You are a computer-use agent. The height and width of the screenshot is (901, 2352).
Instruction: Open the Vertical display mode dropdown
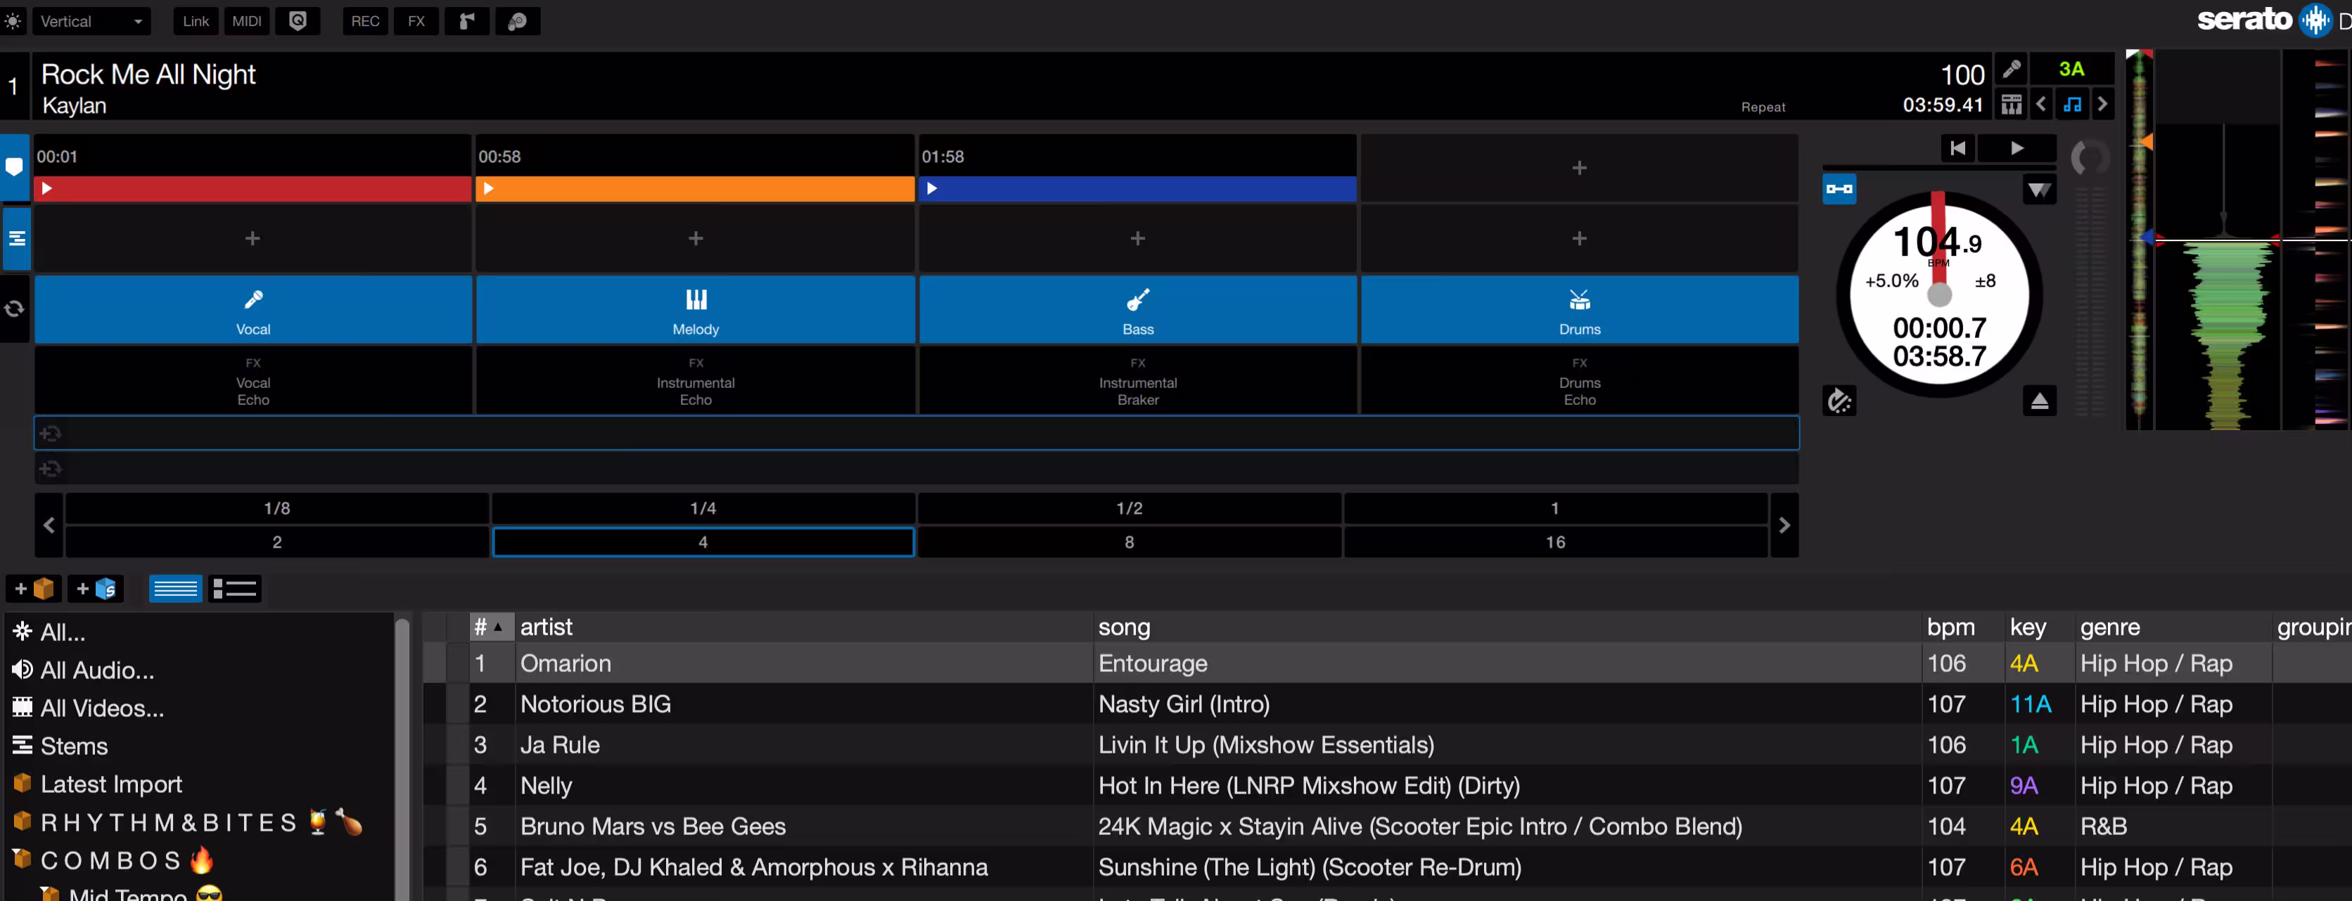pos(91,21)
